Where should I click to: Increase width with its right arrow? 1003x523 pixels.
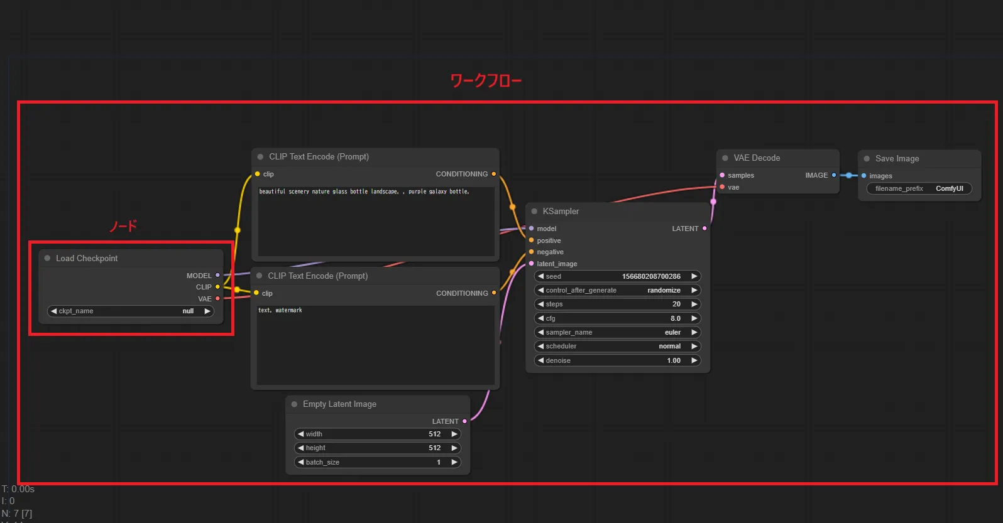tap(454, 434)
